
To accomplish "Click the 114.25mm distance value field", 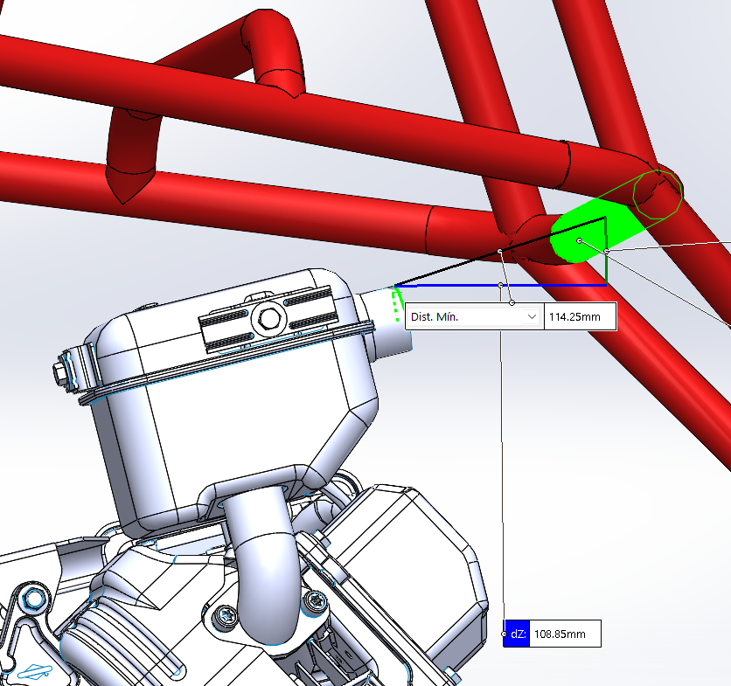I will click(580, 317).
